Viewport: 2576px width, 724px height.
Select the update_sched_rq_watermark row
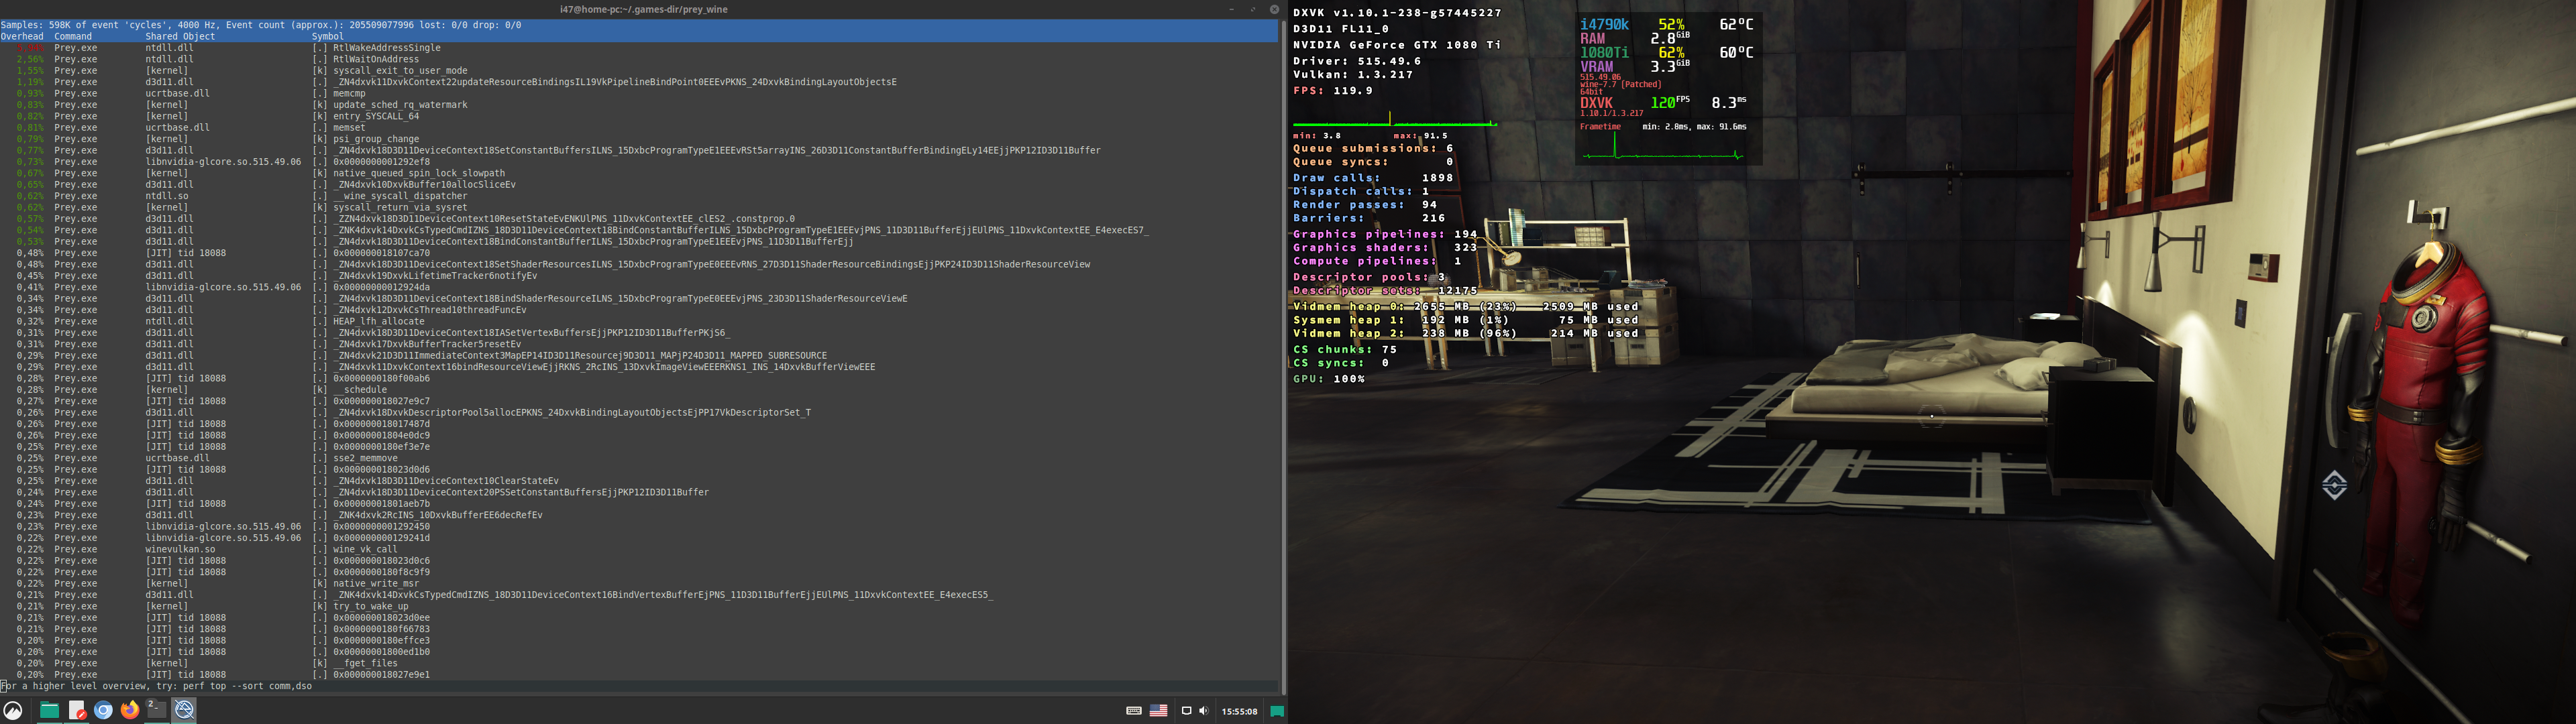pos(640,105)
